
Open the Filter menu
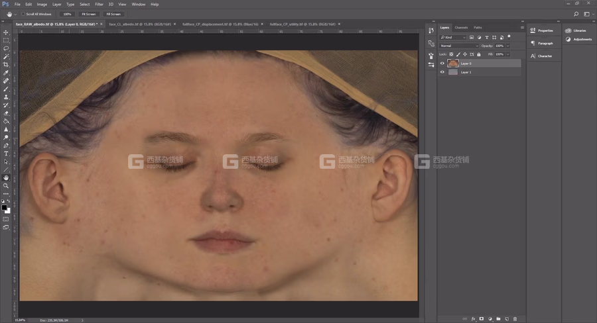tap(99, 4)
